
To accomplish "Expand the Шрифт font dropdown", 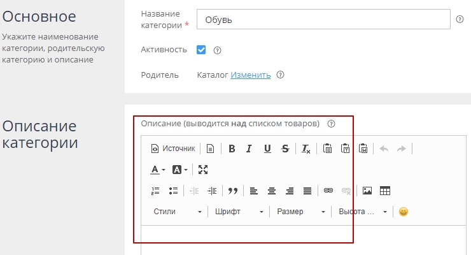I will tap(239, 212).
